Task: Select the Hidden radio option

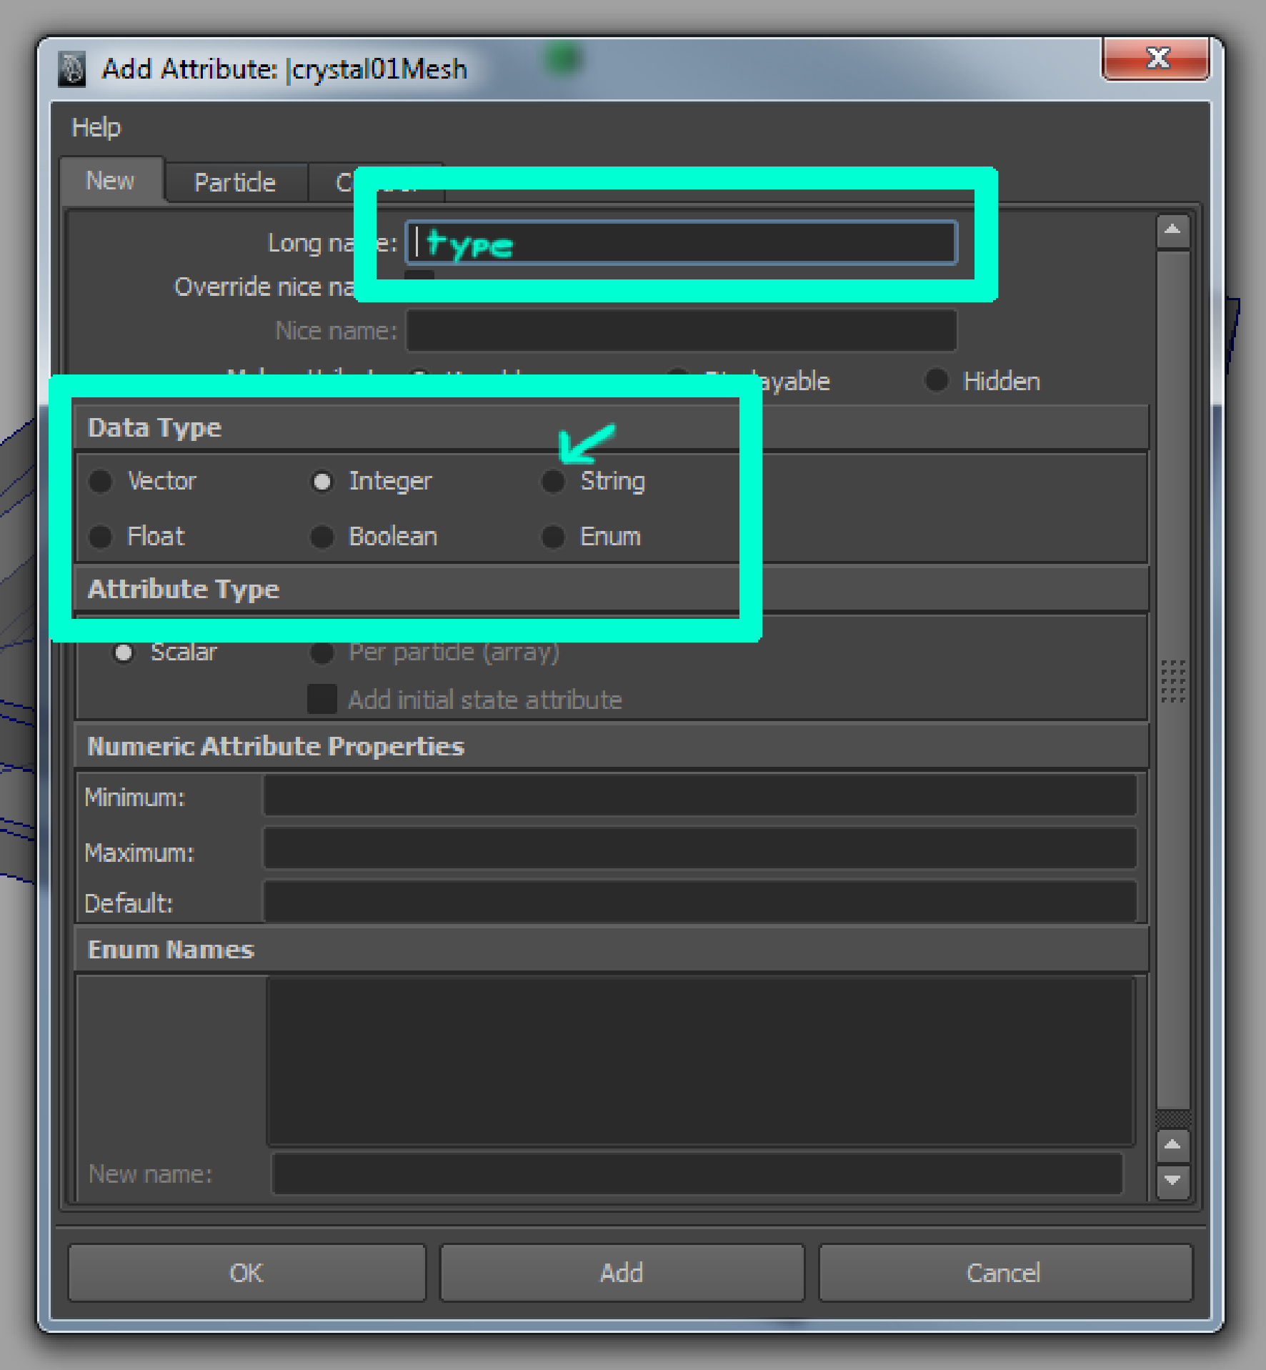Action: click(x=937, y=381)
